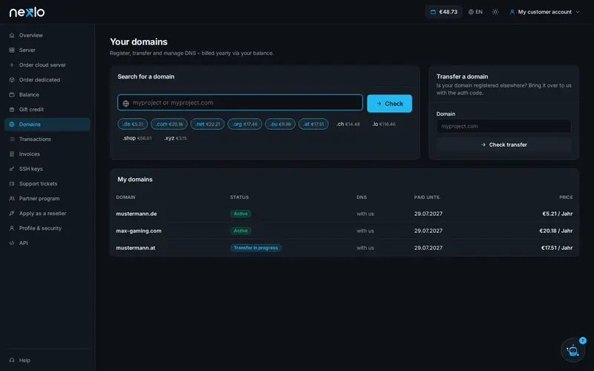Viewport: 594px width, 371px height.
Task: Open Partner program menu item
Action: pos(48,198)
